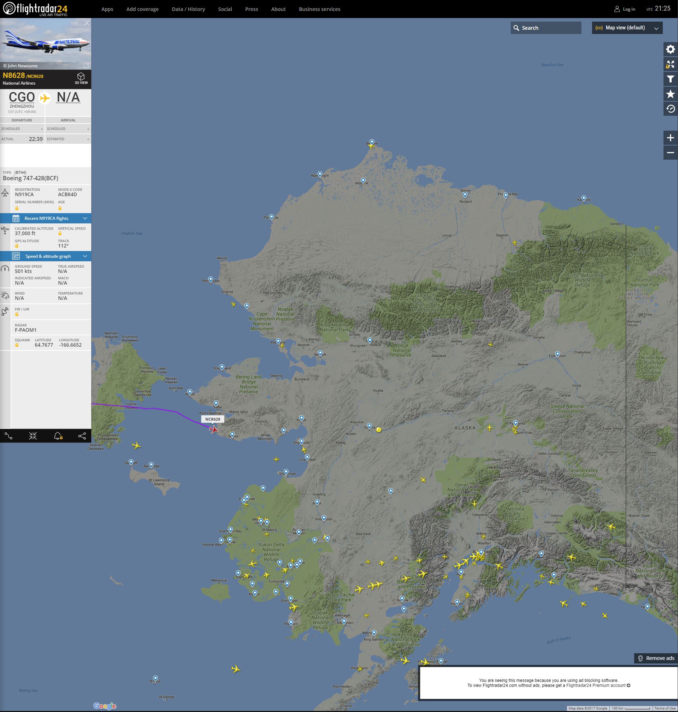Open map settings gear

click(x=671, y=49)
